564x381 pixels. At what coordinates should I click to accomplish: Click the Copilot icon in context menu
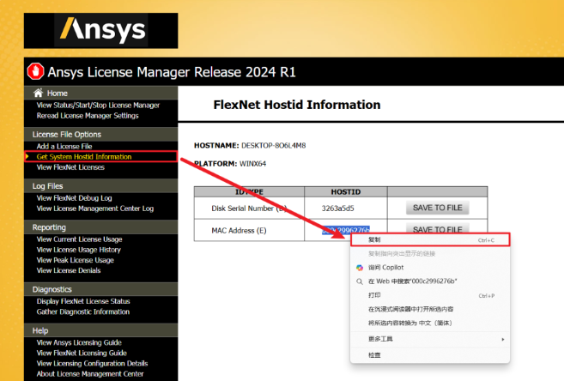(360, 268)
